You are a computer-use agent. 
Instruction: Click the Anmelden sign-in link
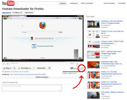coord(122,3)
